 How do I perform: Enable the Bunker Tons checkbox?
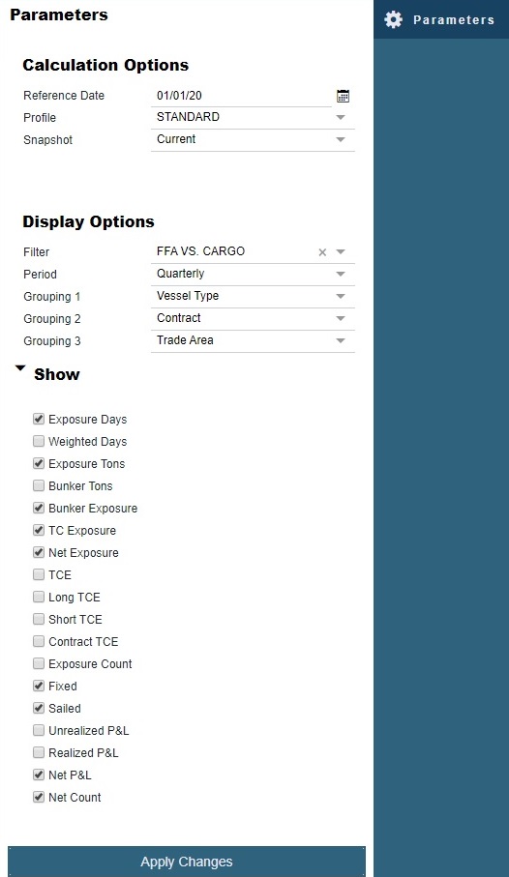tap(39, 485)
